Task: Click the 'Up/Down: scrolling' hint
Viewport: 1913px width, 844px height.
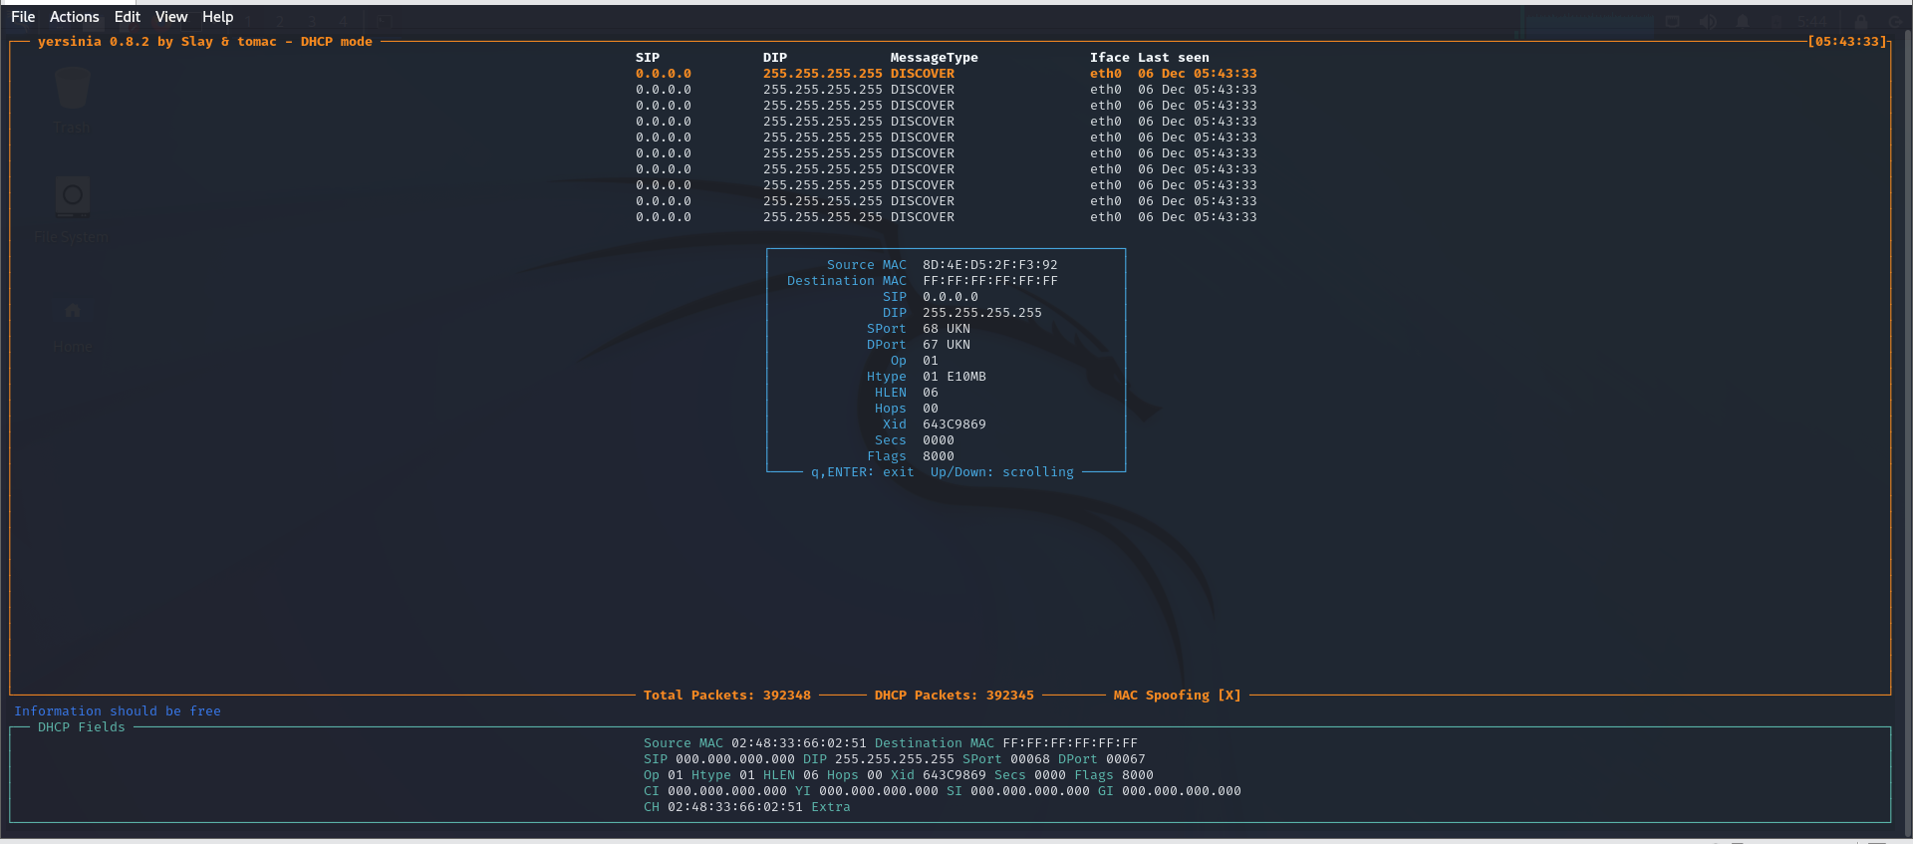Action: click(1002, 472)
